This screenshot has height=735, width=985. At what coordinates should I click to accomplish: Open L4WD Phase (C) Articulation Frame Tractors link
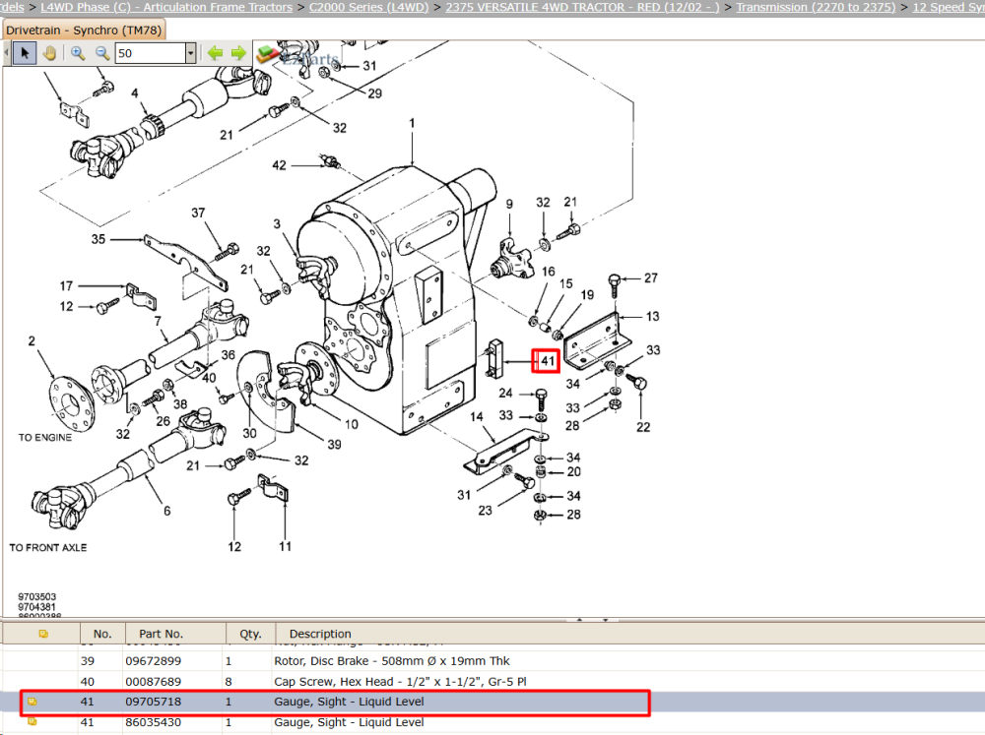pos(166,7)
